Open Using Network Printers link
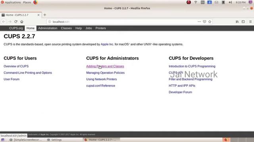254x142 pixels. [x=102, y=79]
